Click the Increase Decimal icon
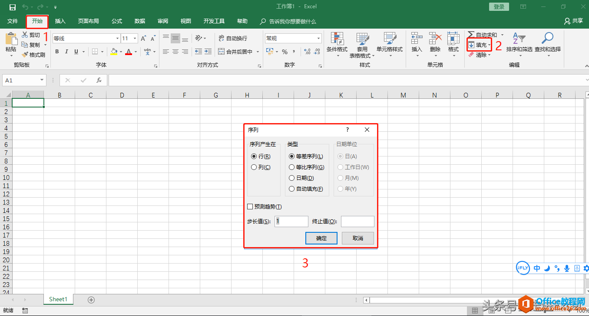 [308, 52]
